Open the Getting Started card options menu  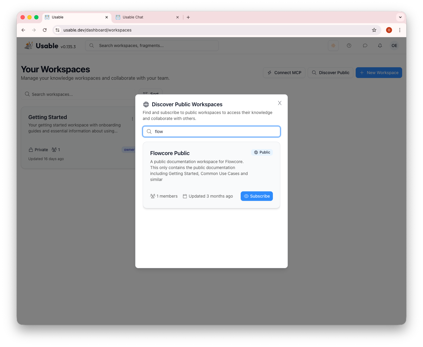[132, 119]
